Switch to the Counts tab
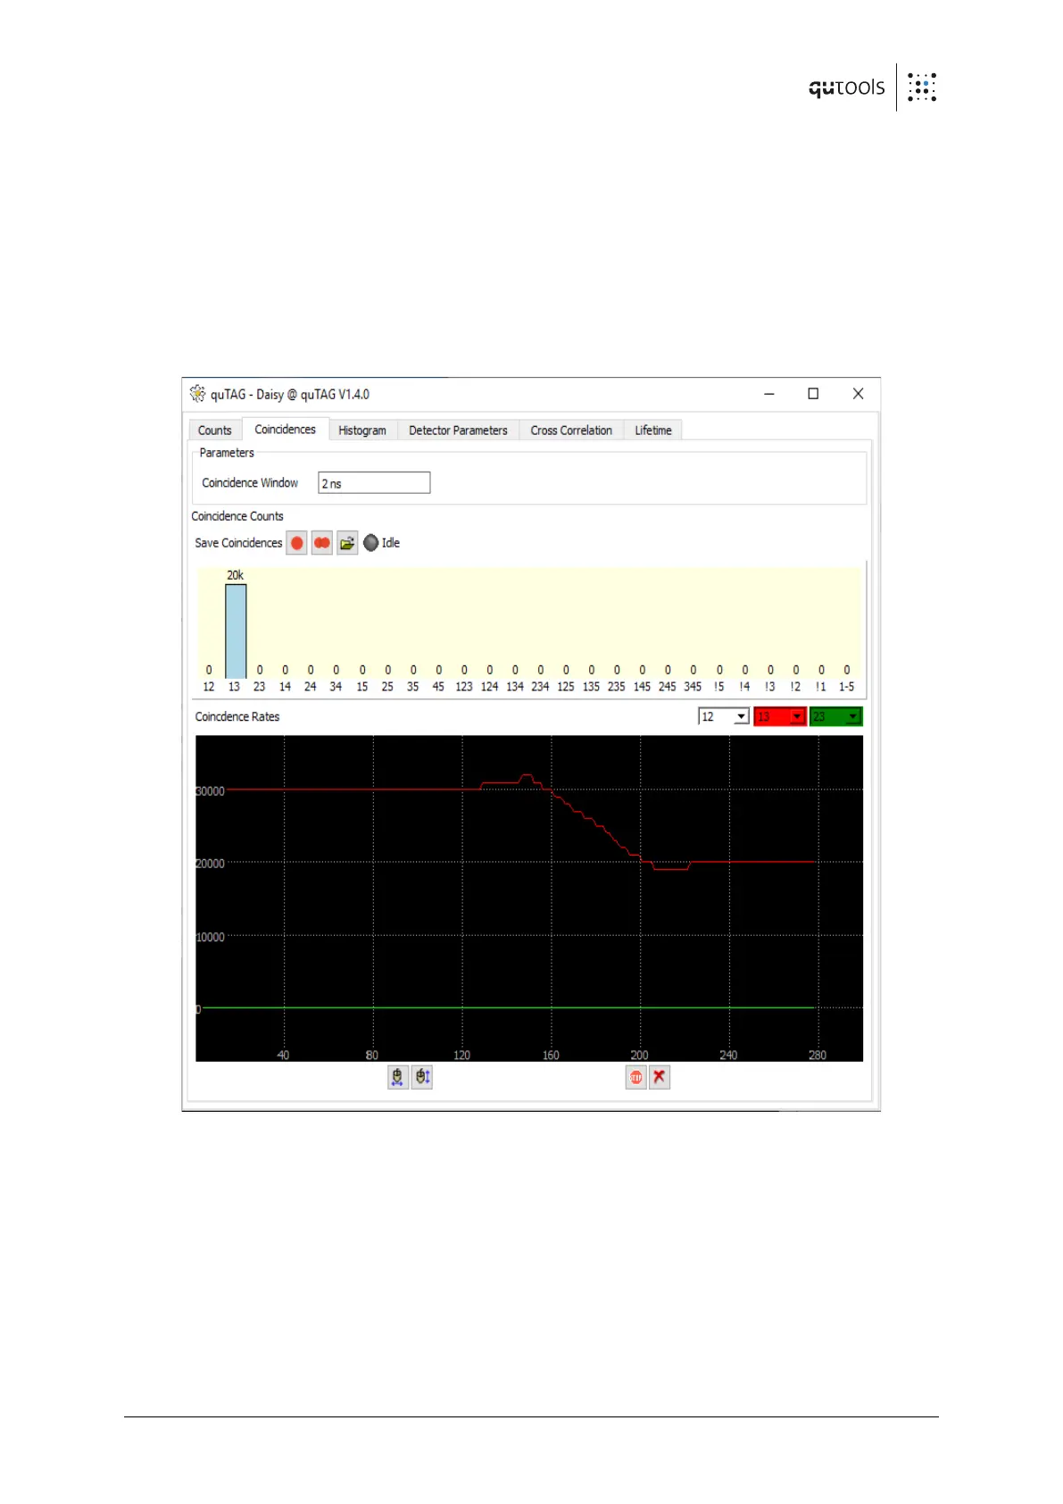The height and width of the screenshot is (1504, 1063). tap(215, 430)
